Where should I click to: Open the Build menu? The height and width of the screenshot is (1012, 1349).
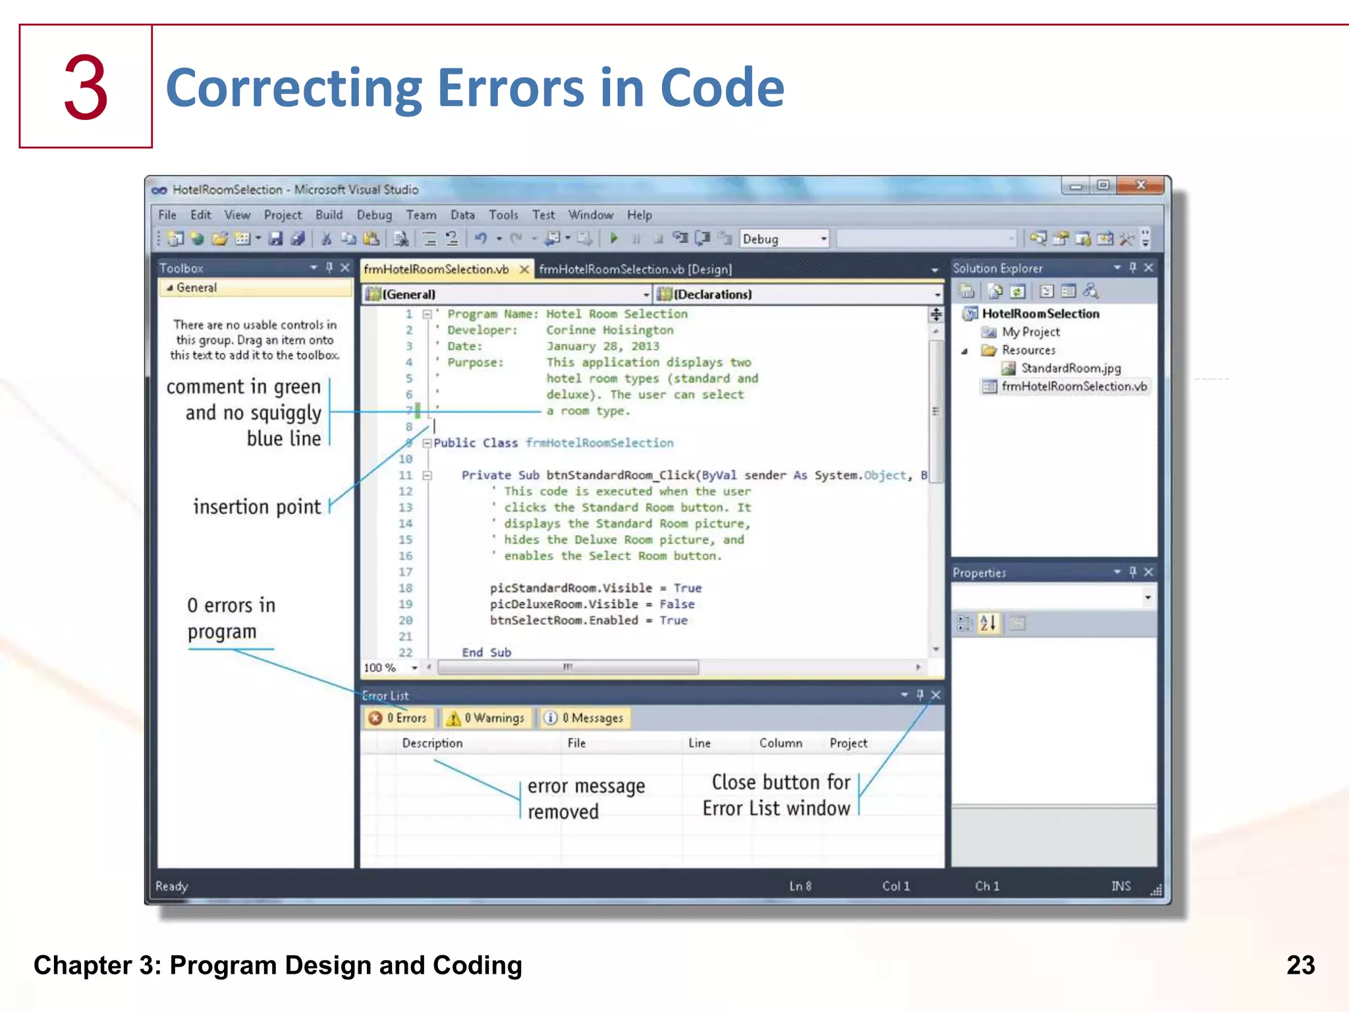tap(329, 215)
